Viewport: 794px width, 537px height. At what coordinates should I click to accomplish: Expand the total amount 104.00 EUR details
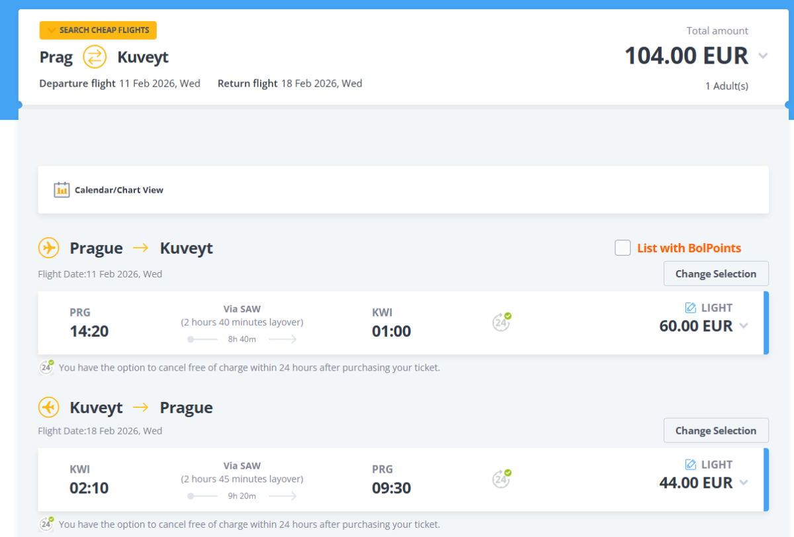click(763, 56)
